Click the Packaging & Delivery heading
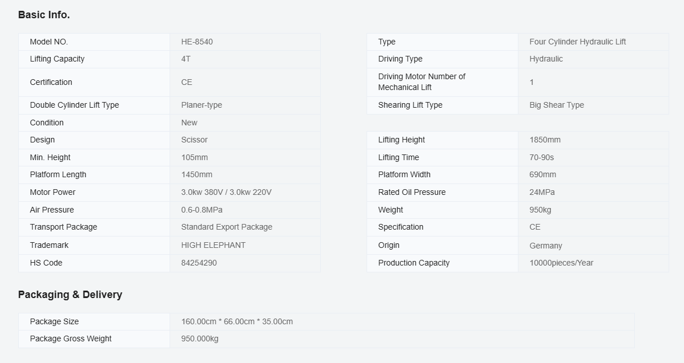The image size is (684, 363). pos(70,295)
